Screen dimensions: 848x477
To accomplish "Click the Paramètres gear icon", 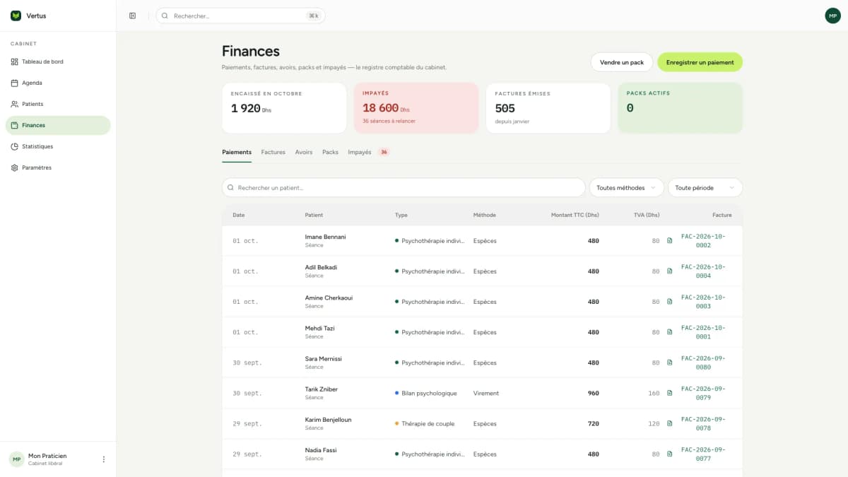I will (15, 167).
